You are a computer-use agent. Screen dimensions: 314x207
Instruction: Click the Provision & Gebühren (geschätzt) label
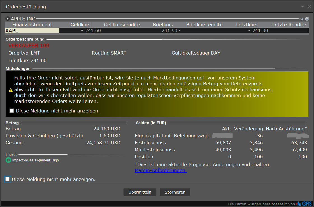click(44, 136)
